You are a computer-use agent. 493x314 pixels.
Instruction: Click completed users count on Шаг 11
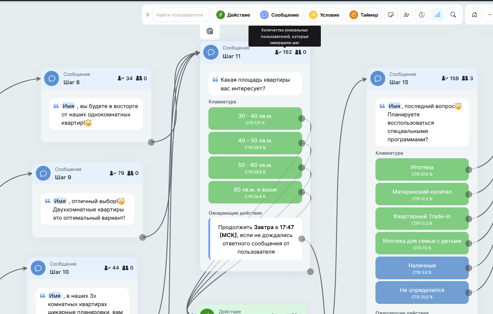[284, 52]
